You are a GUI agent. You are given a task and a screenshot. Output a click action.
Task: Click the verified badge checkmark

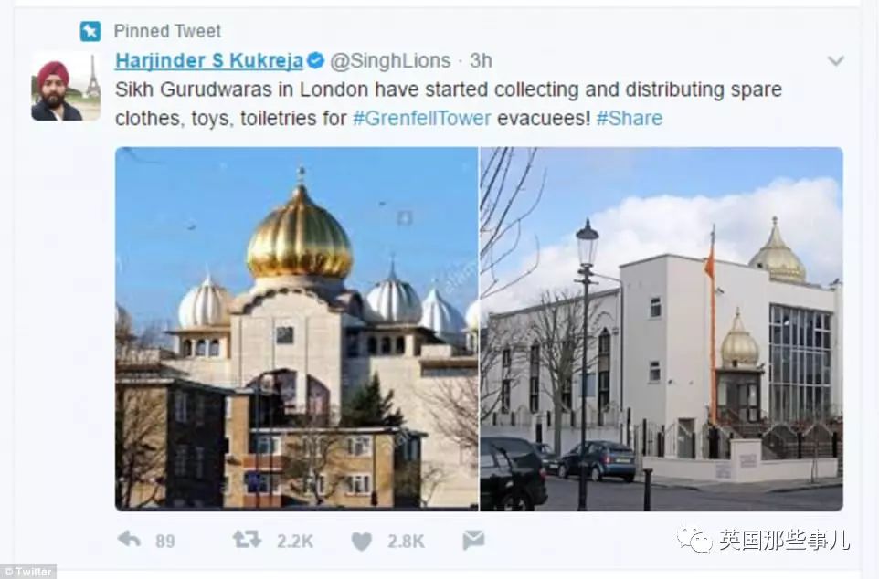(316, 60)
